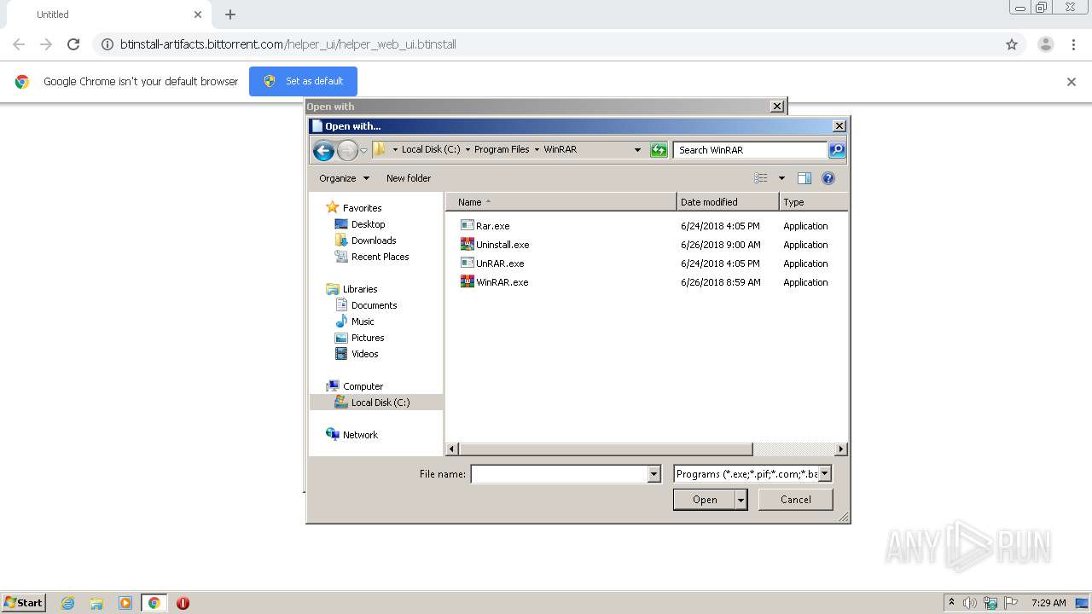Viewport: 1092px width, 614px height.
Task: Open a new Chrome tab
Action: pyautogui.click(x=230, y=14)
